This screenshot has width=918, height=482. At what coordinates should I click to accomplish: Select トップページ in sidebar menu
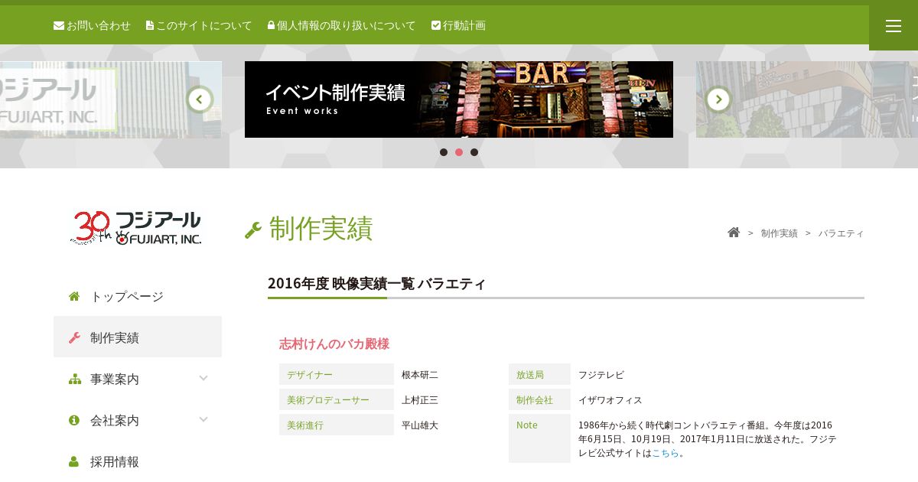(x=138, y=296)
